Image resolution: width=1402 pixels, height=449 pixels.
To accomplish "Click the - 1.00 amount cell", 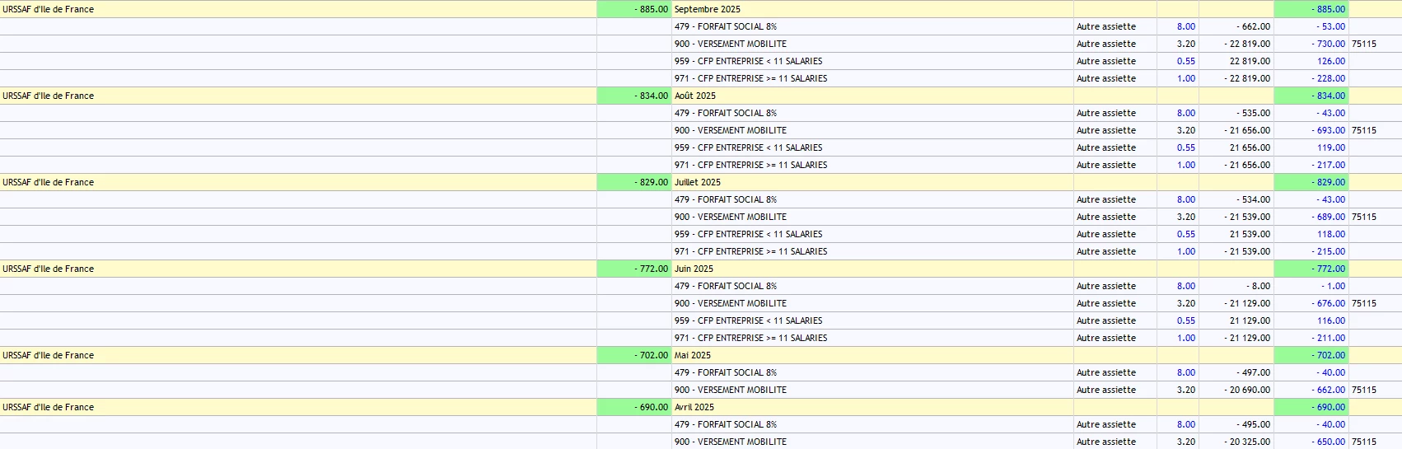I will 1311,286.
